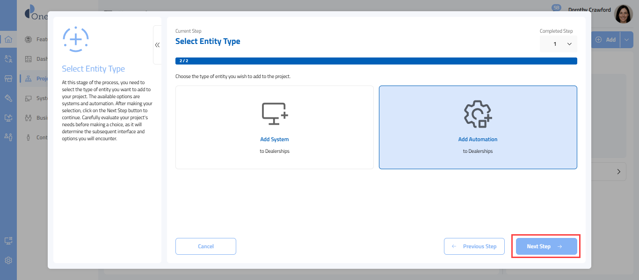Image resolution: width=639 pixels, height=280 pixels.
Task: Open the Completed Step dropdown
Action: pyautogui.click(x=559, y=44)
